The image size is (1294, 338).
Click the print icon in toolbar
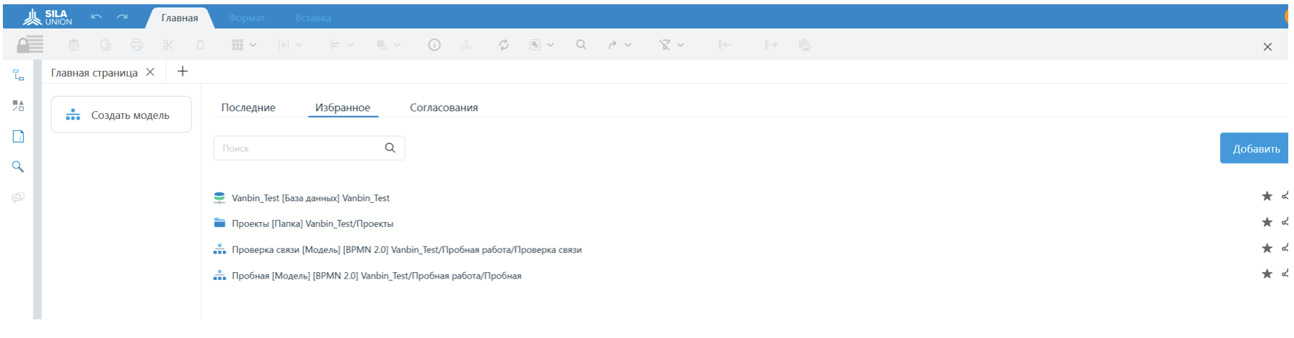point(137,45)
